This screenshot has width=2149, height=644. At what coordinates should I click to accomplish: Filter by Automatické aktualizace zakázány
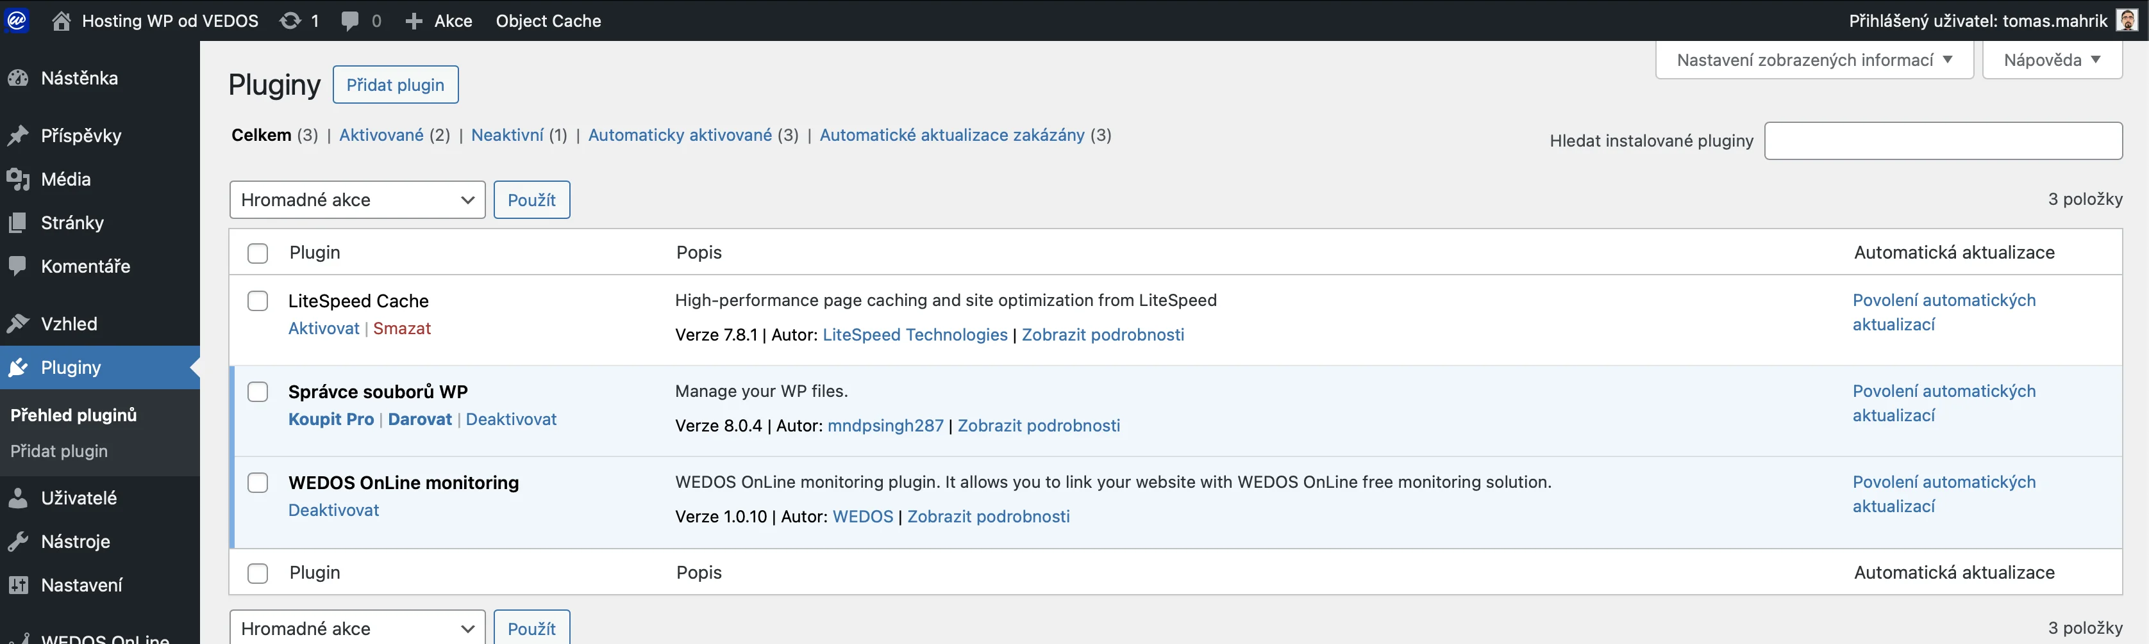[952, 135]
